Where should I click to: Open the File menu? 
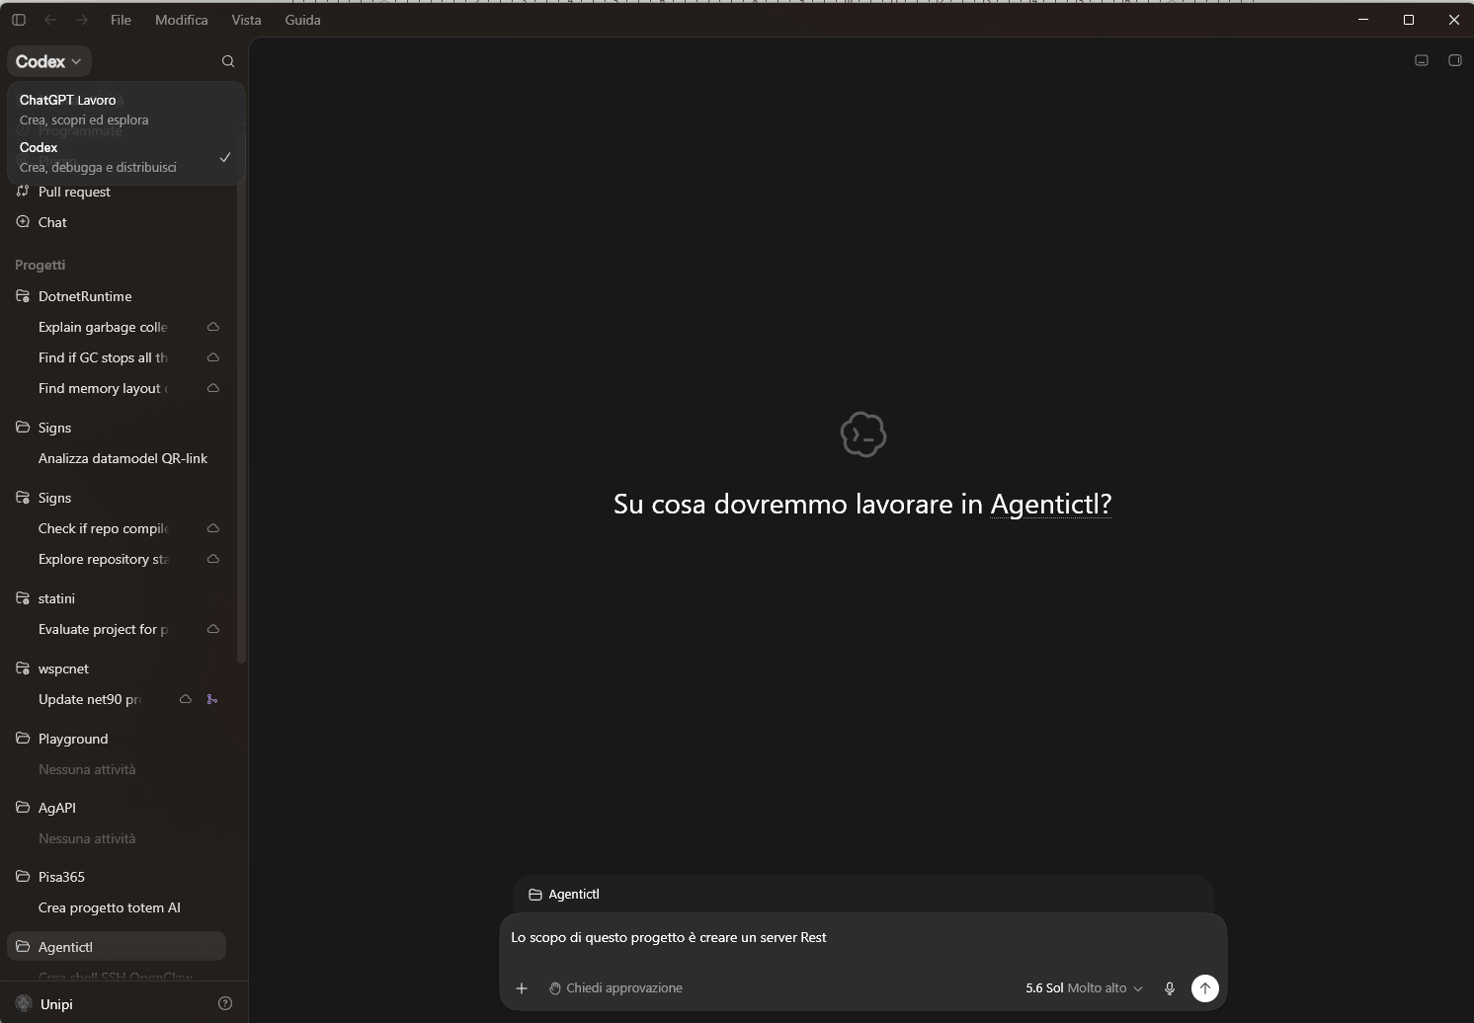tap(121, 20)
